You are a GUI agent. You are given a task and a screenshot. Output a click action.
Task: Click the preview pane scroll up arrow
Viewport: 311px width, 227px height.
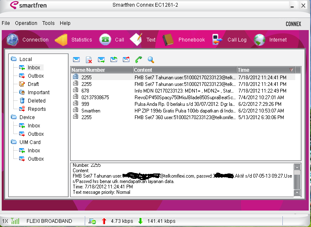coord(297,167)
